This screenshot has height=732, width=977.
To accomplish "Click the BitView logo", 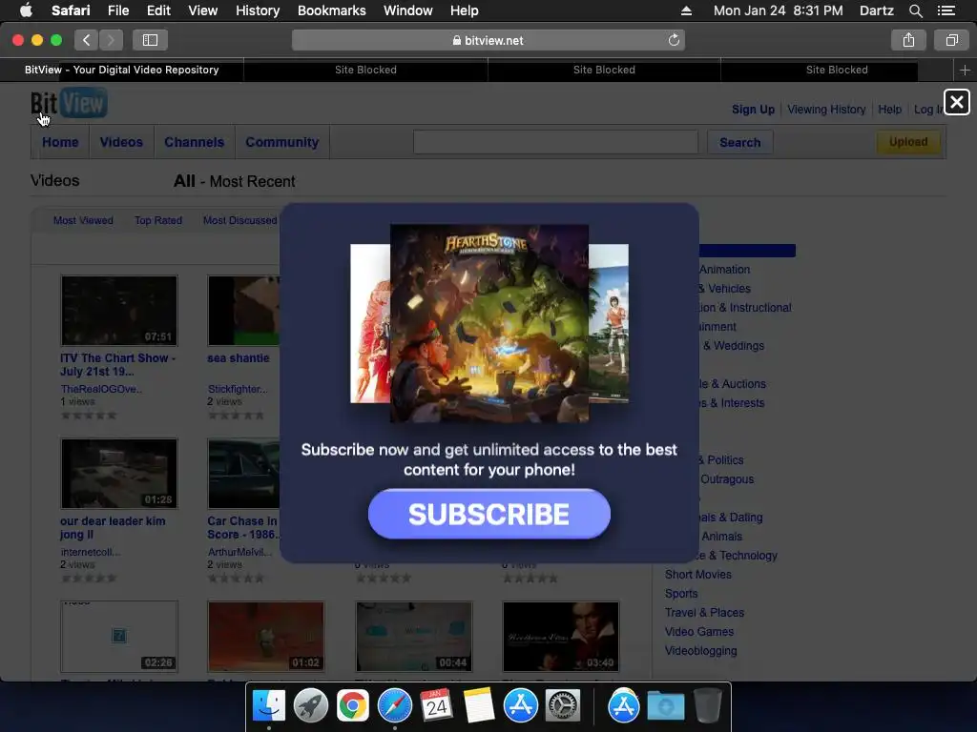I will click(x=69, y=103).
